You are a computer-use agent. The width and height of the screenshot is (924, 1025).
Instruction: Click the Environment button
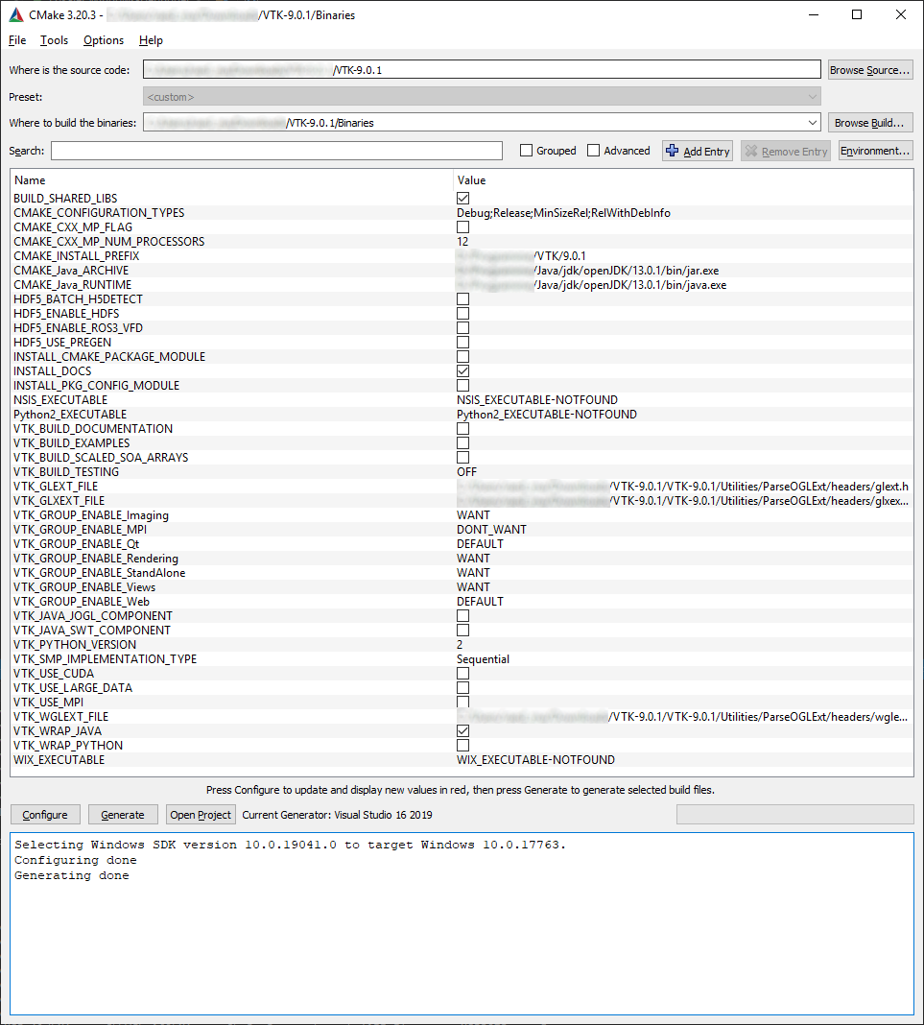875,151
